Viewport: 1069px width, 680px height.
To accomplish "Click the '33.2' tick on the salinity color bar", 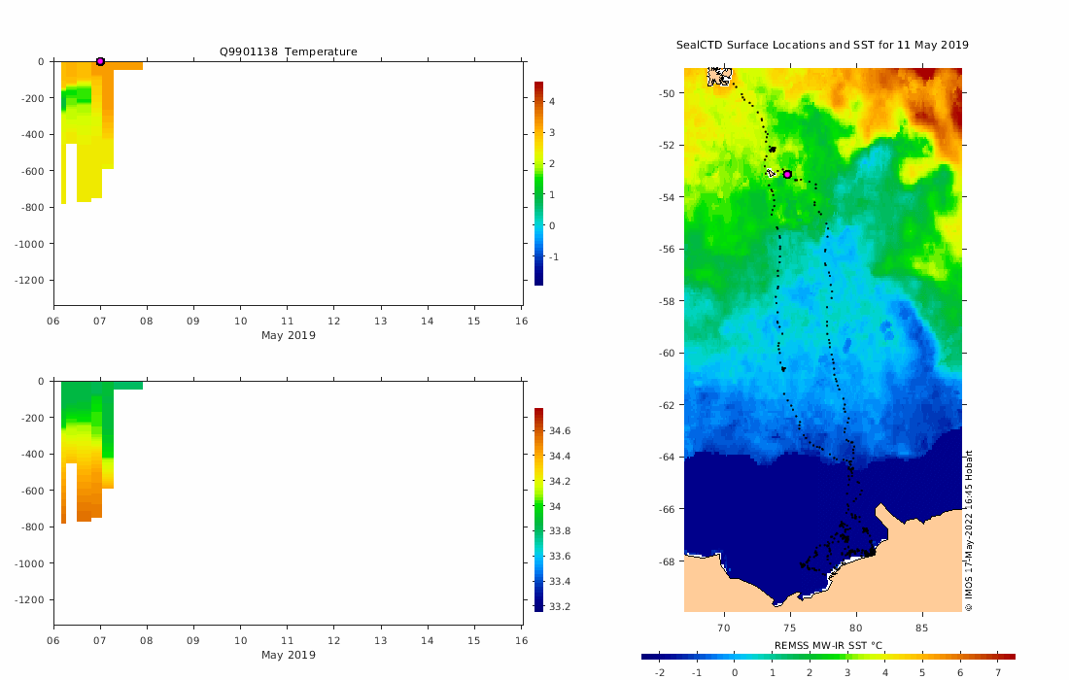I will pos(560,606).
